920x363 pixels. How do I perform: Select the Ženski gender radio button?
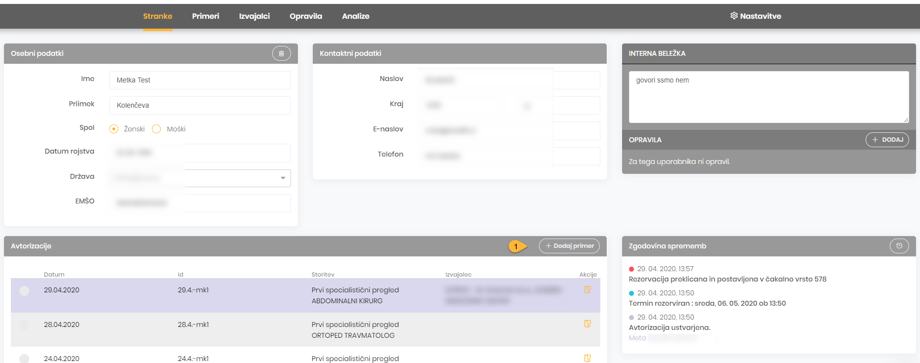point(114,129)
